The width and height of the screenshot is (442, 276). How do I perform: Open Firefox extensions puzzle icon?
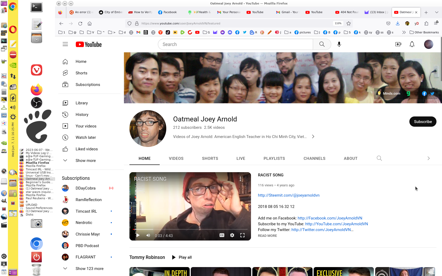click(x=426, y=23)
